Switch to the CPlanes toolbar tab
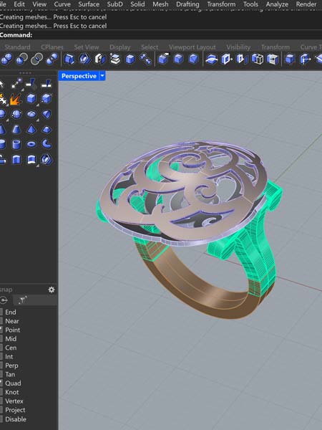Image resolution: width=322 pixels, height=430 pixels. click(52, 47)
